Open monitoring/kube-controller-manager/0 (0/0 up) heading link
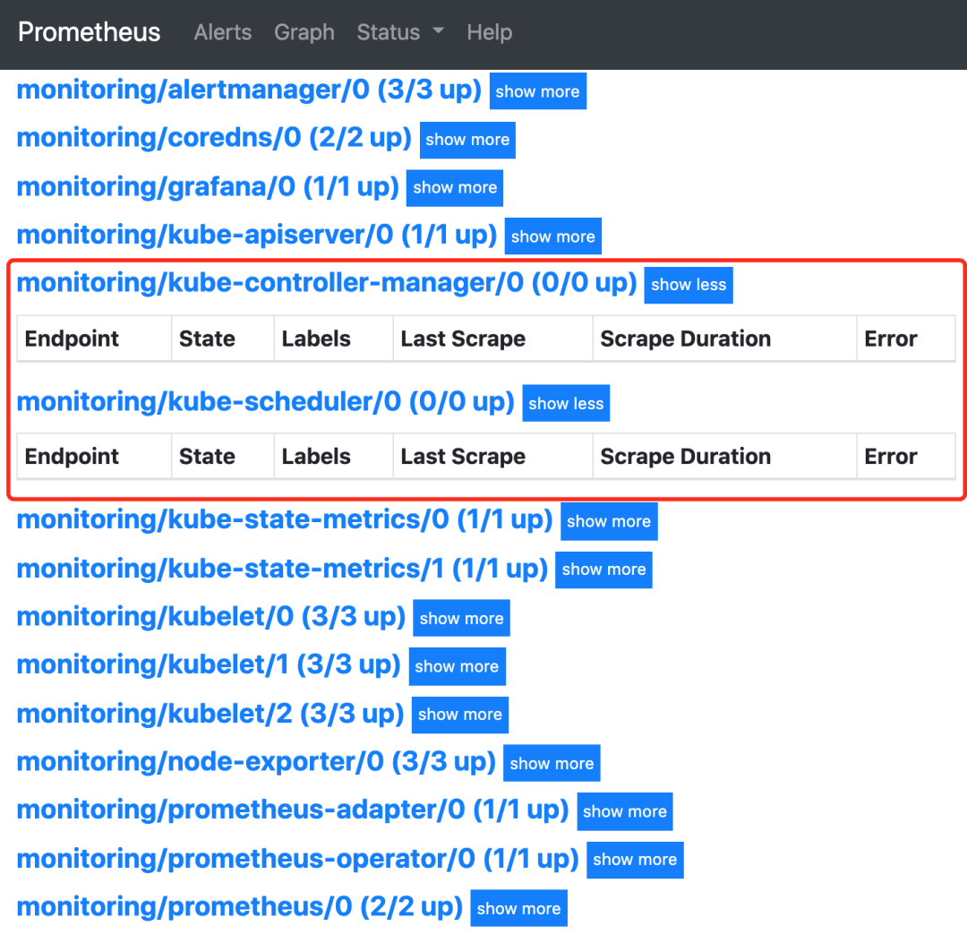Image resolution: width=967 pixels, height=943 pixels. 327,283
